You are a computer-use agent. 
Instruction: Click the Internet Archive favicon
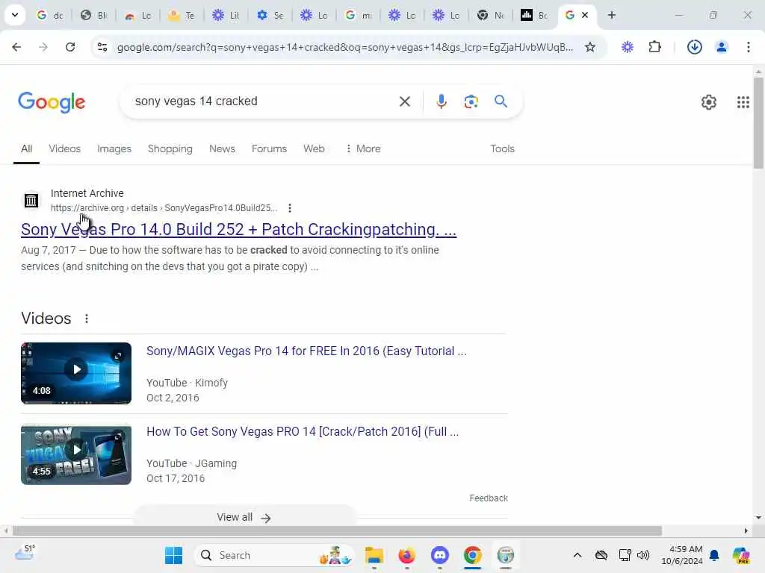(x=31, y=200)
